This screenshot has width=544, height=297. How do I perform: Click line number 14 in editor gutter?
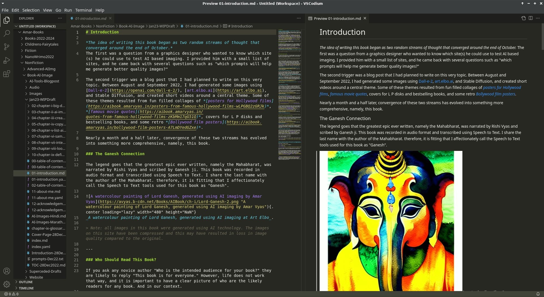(x=76, y=196)
